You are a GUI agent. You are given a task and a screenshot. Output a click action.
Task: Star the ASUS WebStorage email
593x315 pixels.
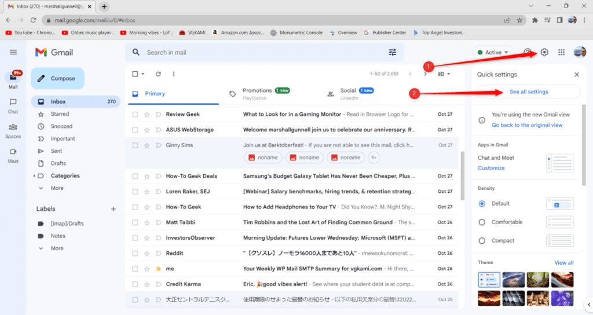click(147, 130)
